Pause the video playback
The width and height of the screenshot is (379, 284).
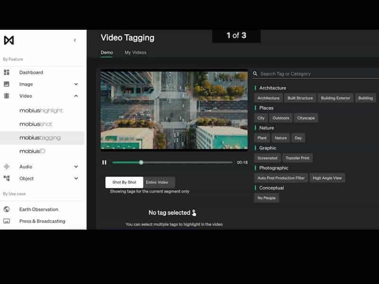104,162
